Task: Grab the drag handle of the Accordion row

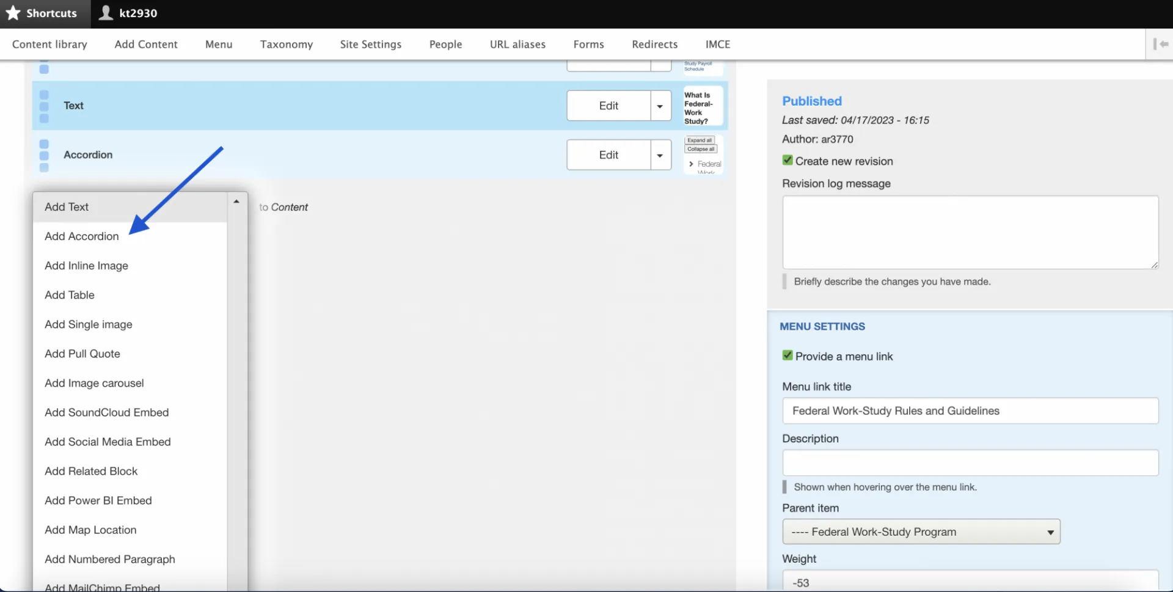Action: tap(44, 155)
